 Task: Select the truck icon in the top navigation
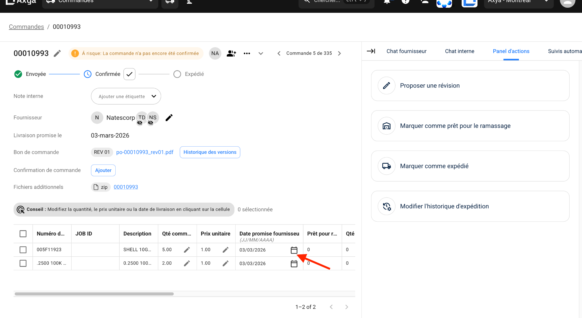click(170, 1)
